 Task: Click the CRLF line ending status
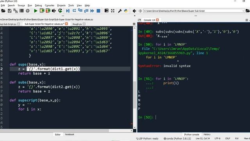pos(227,138)
